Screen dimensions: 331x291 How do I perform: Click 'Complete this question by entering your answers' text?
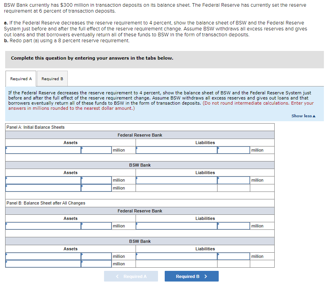pos(92,58)
